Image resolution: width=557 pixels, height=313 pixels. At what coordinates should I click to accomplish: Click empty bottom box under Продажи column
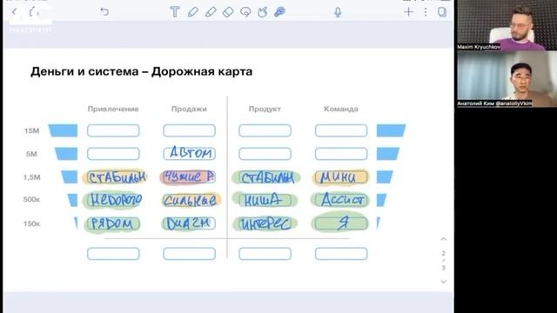pos(190,254)
